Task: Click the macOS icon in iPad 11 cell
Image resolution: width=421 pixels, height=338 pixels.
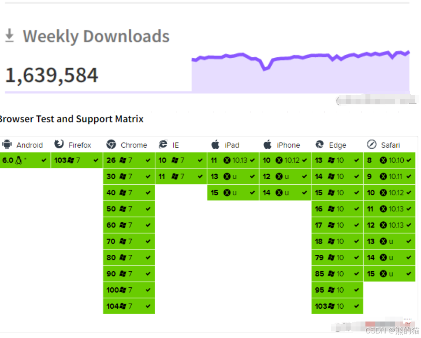Action: 227,160
